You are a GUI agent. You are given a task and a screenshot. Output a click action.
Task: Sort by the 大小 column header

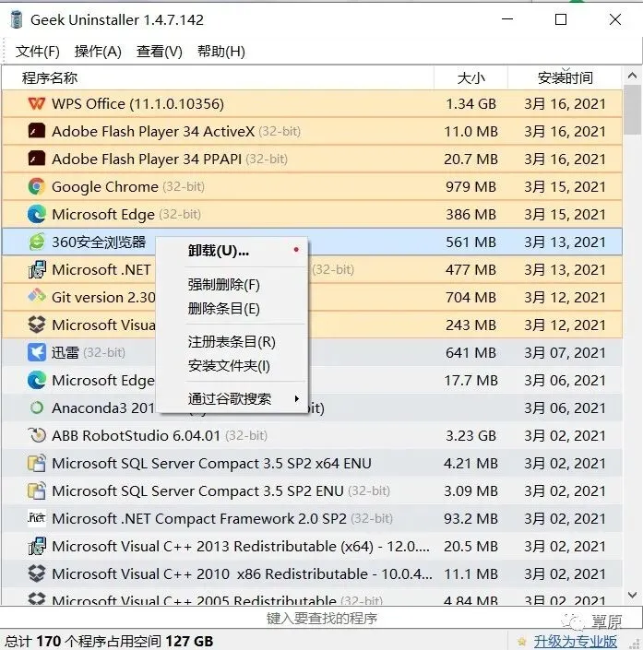tap(470, 77)
